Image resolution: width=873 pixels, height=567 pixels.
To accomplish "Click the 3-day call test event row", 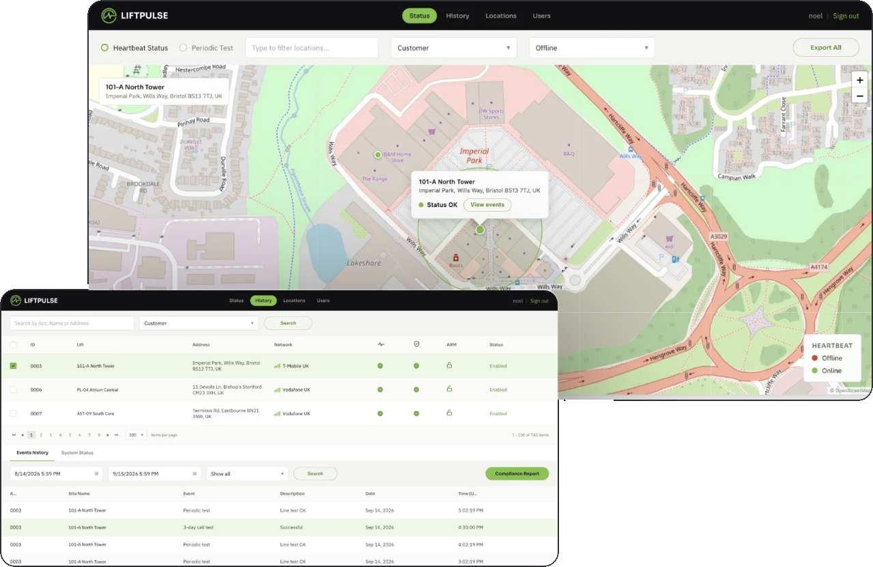I will click(x=279, y=527).
